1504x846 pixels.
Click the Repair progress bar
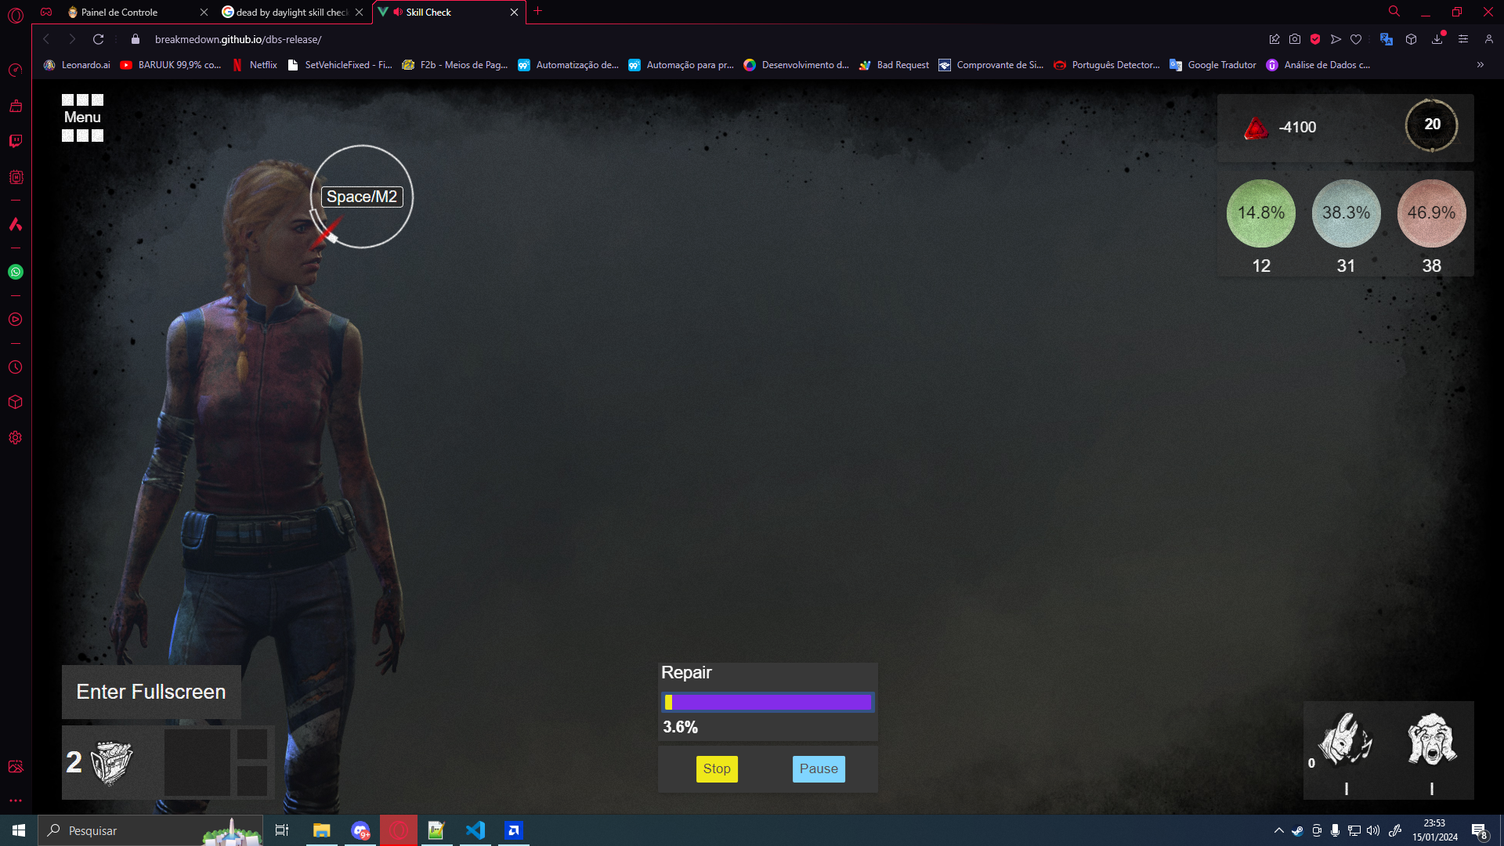(768, 702)
